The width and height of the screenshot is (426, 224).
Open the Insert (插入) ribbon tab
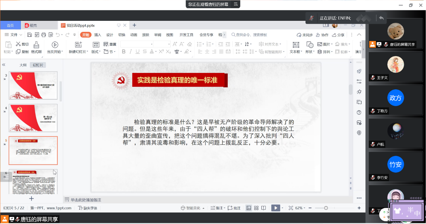pos(97,35)
